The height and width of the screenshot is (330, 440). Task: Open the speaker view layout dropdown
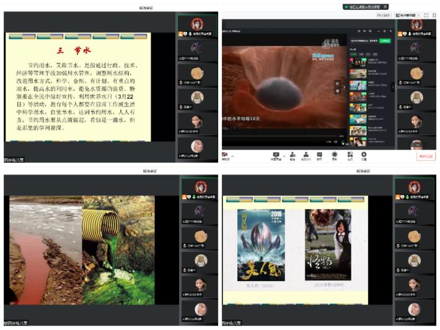coord(408,15)
